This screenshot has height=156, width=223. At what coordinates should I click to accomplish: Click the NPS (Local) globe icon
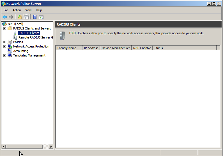pyautogui.click(x=4, y=24)
